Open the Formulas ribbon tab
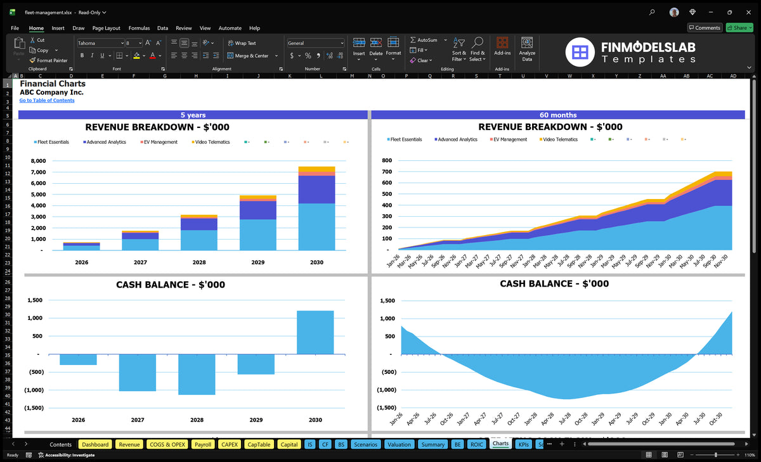 point(139,28)
